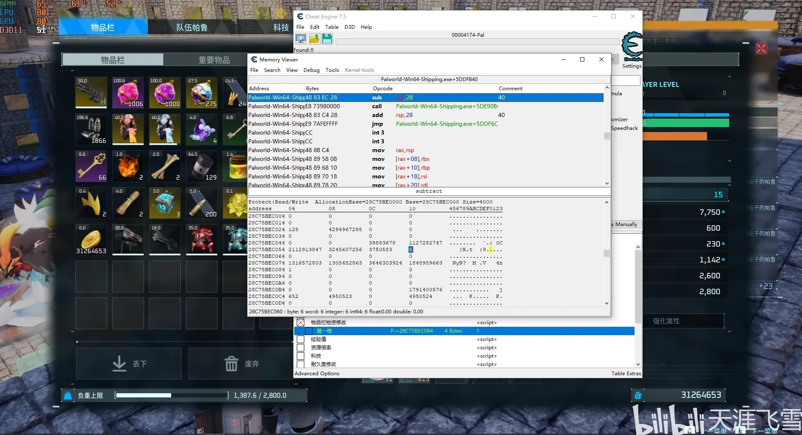Viewport: 802px width, 435px height.
Task: Click the 丢下 drop button
Action: (129, 364)
